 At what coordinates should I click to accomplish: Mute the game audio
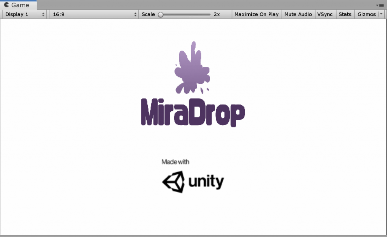(x=298, y=14)
